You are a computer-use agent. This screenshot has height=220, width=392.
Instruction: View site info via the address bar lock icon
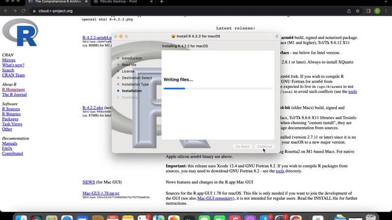[34, 11]
